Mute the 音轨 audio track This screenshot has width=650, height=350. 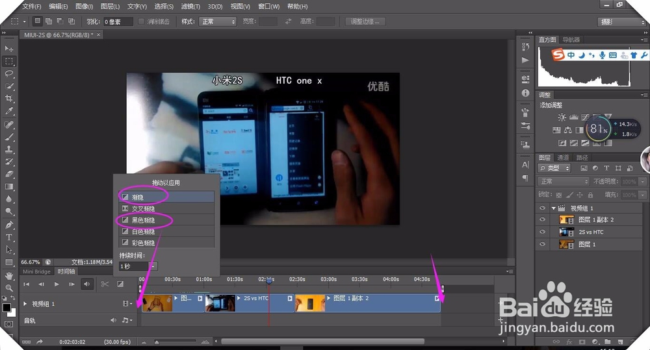(x=113, y=320)
